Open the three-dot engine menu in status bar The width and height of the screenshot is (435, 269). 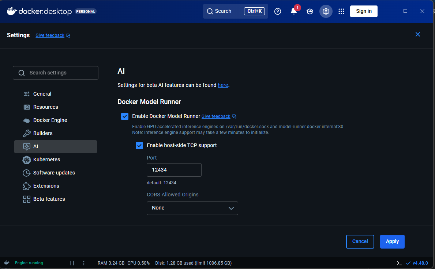(x=84, y=263)
